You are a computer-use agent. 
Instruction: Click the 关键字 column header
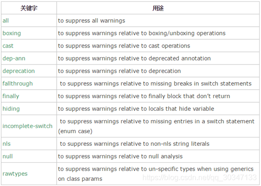(x=29, y=8)
